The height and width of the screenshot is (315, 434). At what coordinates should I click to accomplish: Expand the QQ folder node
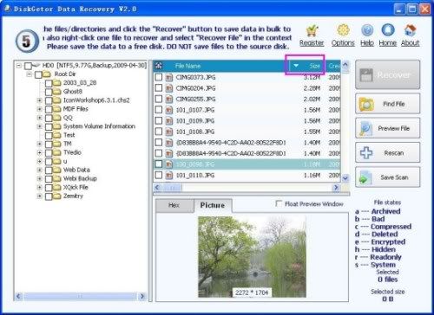tap(40, 118)
